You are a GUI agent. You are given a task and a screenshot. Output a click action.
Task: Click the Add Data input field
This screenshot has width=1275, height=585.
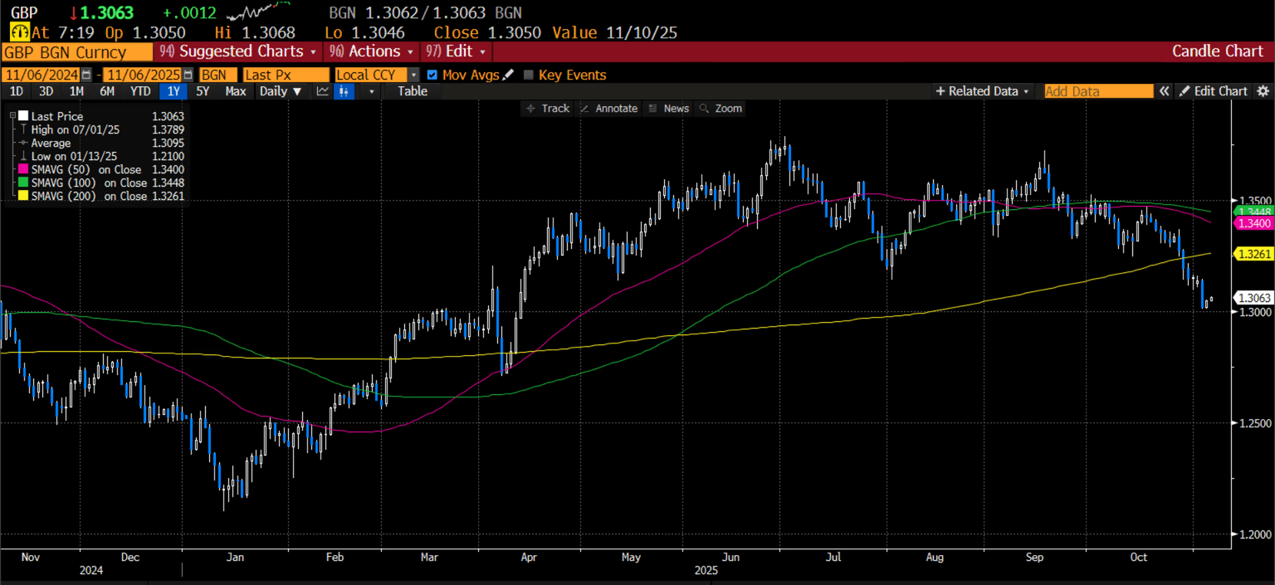click(x=1097, y=91)
